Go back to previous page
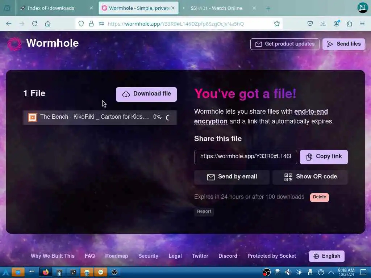Screen dimensions: 371x278 tap(9, 24)
